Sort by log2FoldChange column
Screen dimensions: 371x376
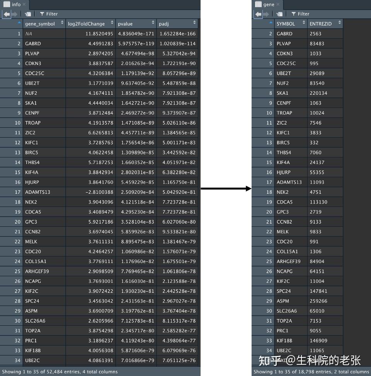[x=90, y=24]
